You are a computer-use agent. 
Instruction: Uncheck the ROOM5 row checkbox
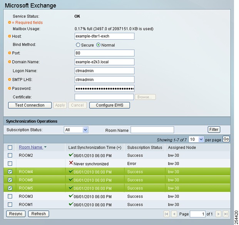[x=10, y=188]
